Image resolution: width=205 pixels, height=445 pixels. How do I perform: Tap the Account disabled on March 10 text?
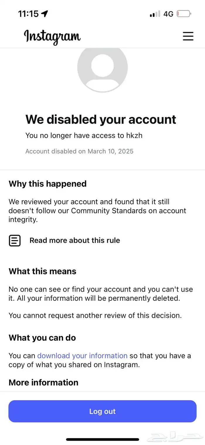click(x=79, y=151)
